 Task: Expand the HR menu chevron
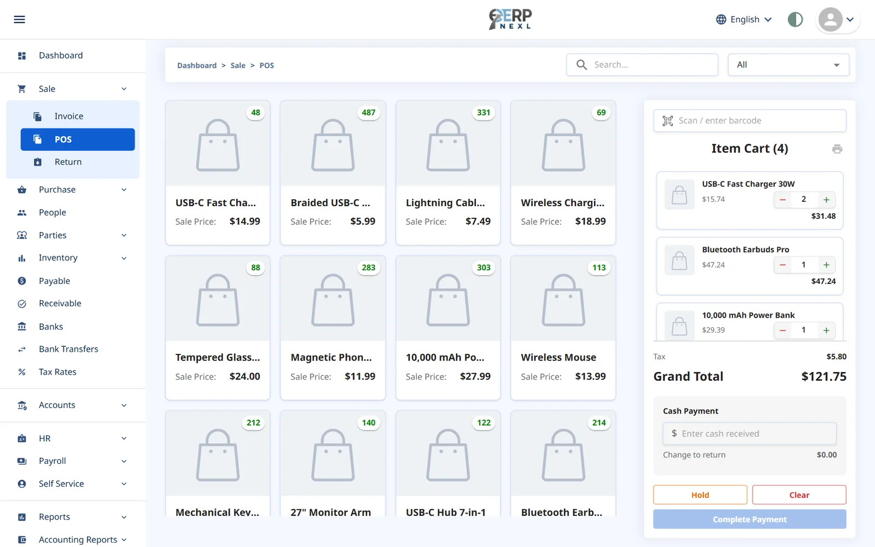coord(124,439)
